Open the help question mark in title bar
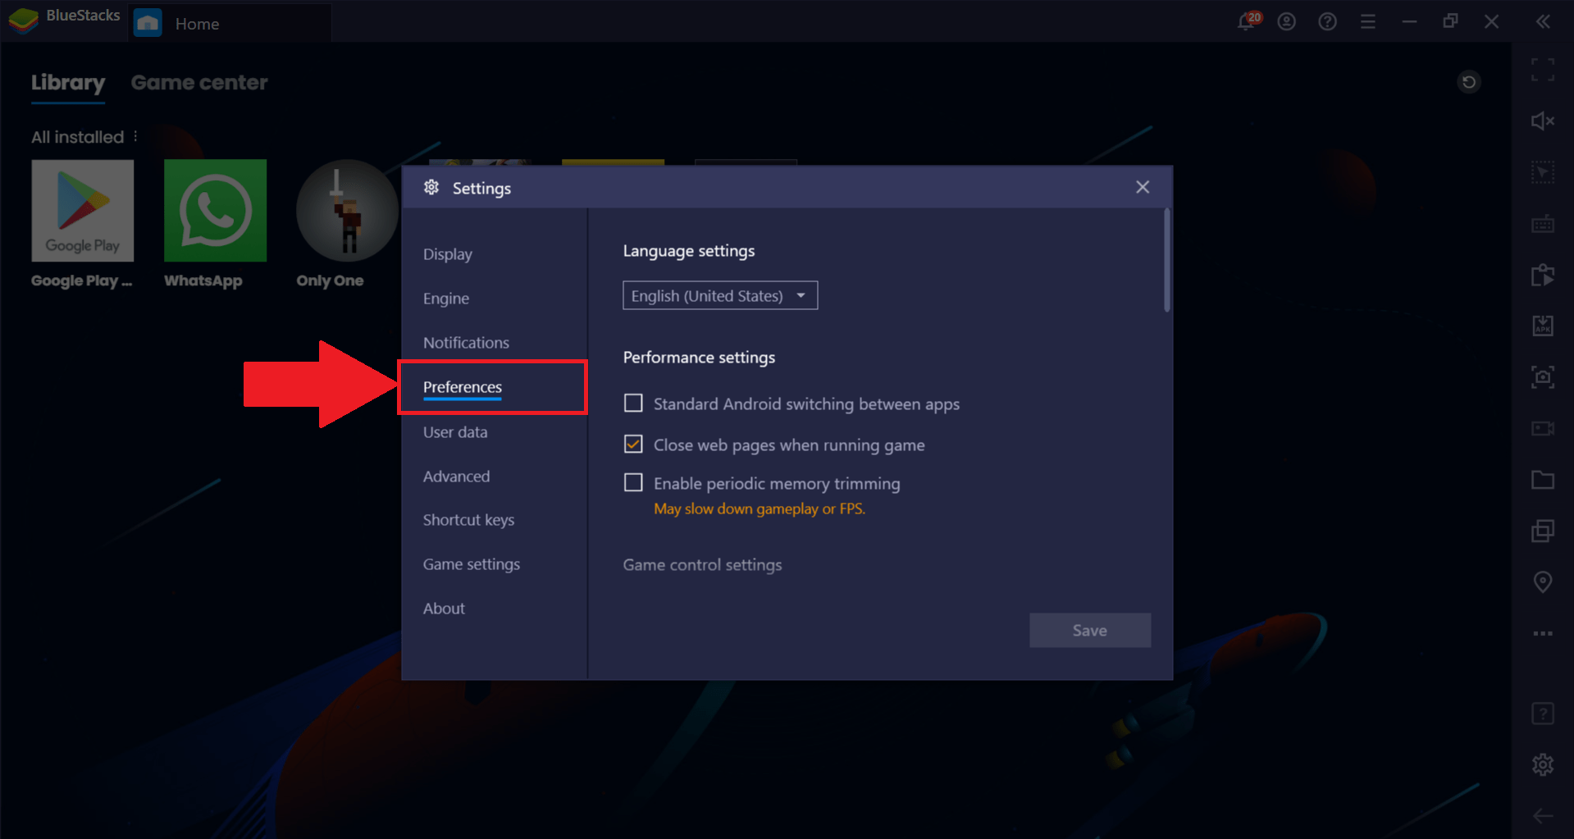 point(1327,22)
